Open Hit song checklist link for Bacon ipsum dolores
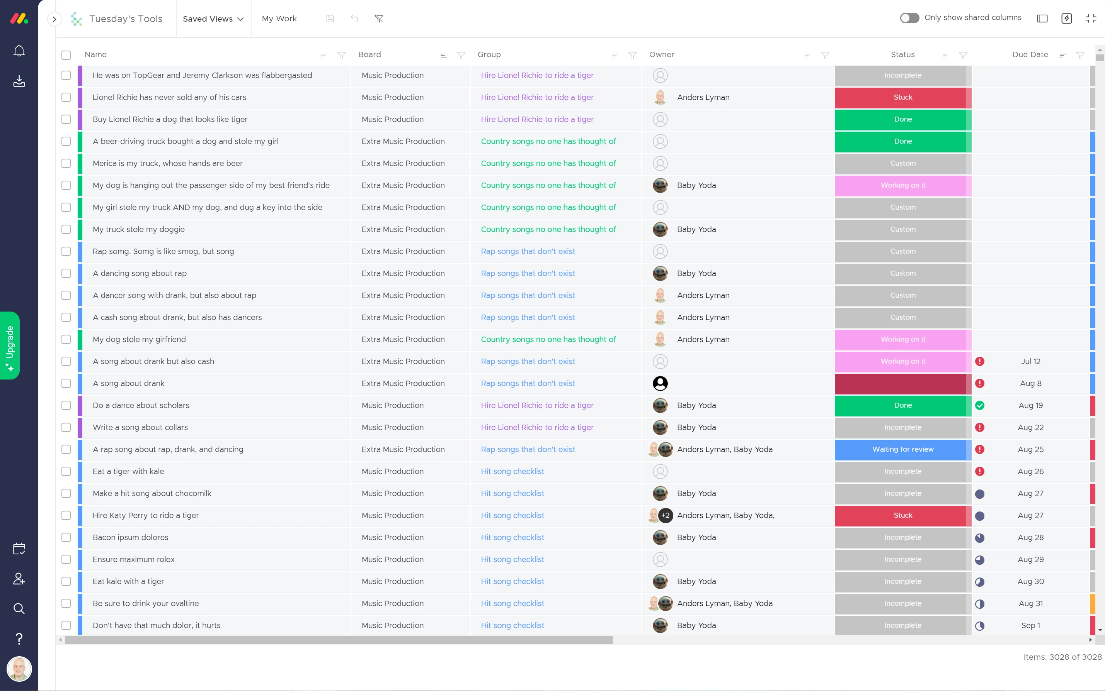This screenshot has width=1105, height=691. pos(512,537)
